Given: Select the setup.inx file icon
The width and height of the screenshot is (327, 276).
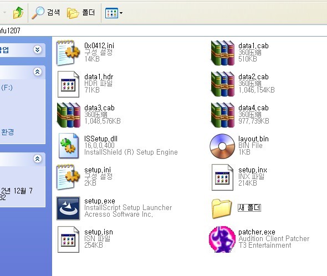Looking at the screenshot, I should [222, 177].
